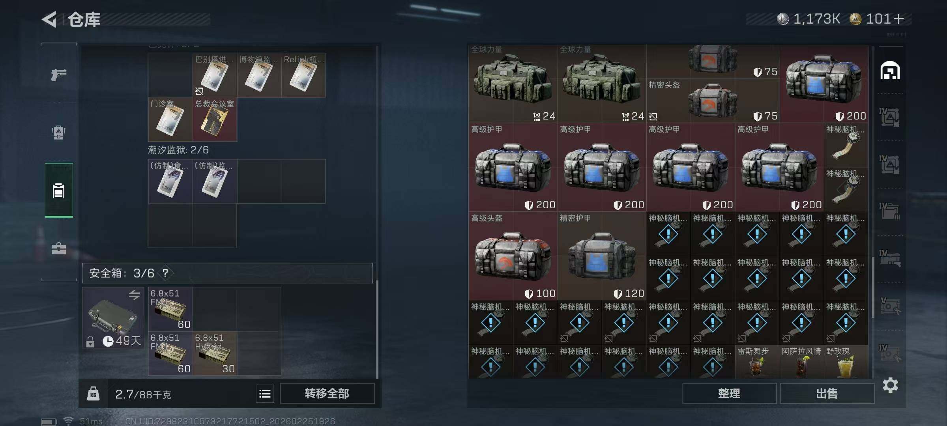Click the 整理 organize button
Image resolution: width=947 pixels, height=426 pixels.
729,394
